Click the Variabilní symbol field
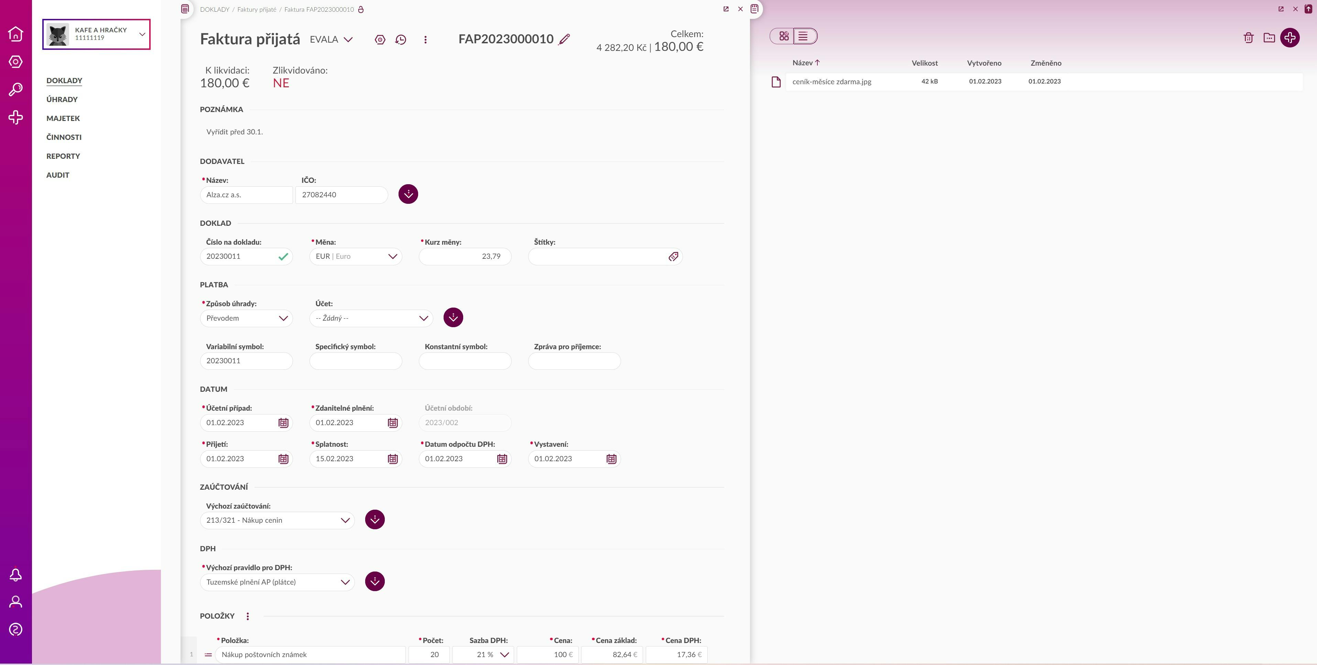The width and height of the screenshot is (1317, 665). 247,361
